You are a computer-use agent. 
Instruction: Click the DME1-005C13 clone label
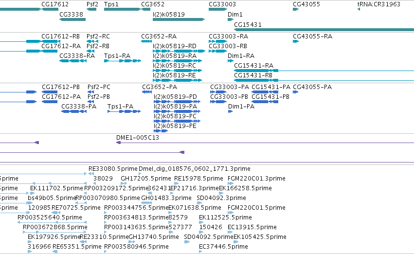tap(138, 138)
